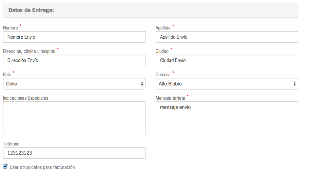
Task: Select the Dirección Envío address field
Action: pyautogui.click(x=74, y=60)
